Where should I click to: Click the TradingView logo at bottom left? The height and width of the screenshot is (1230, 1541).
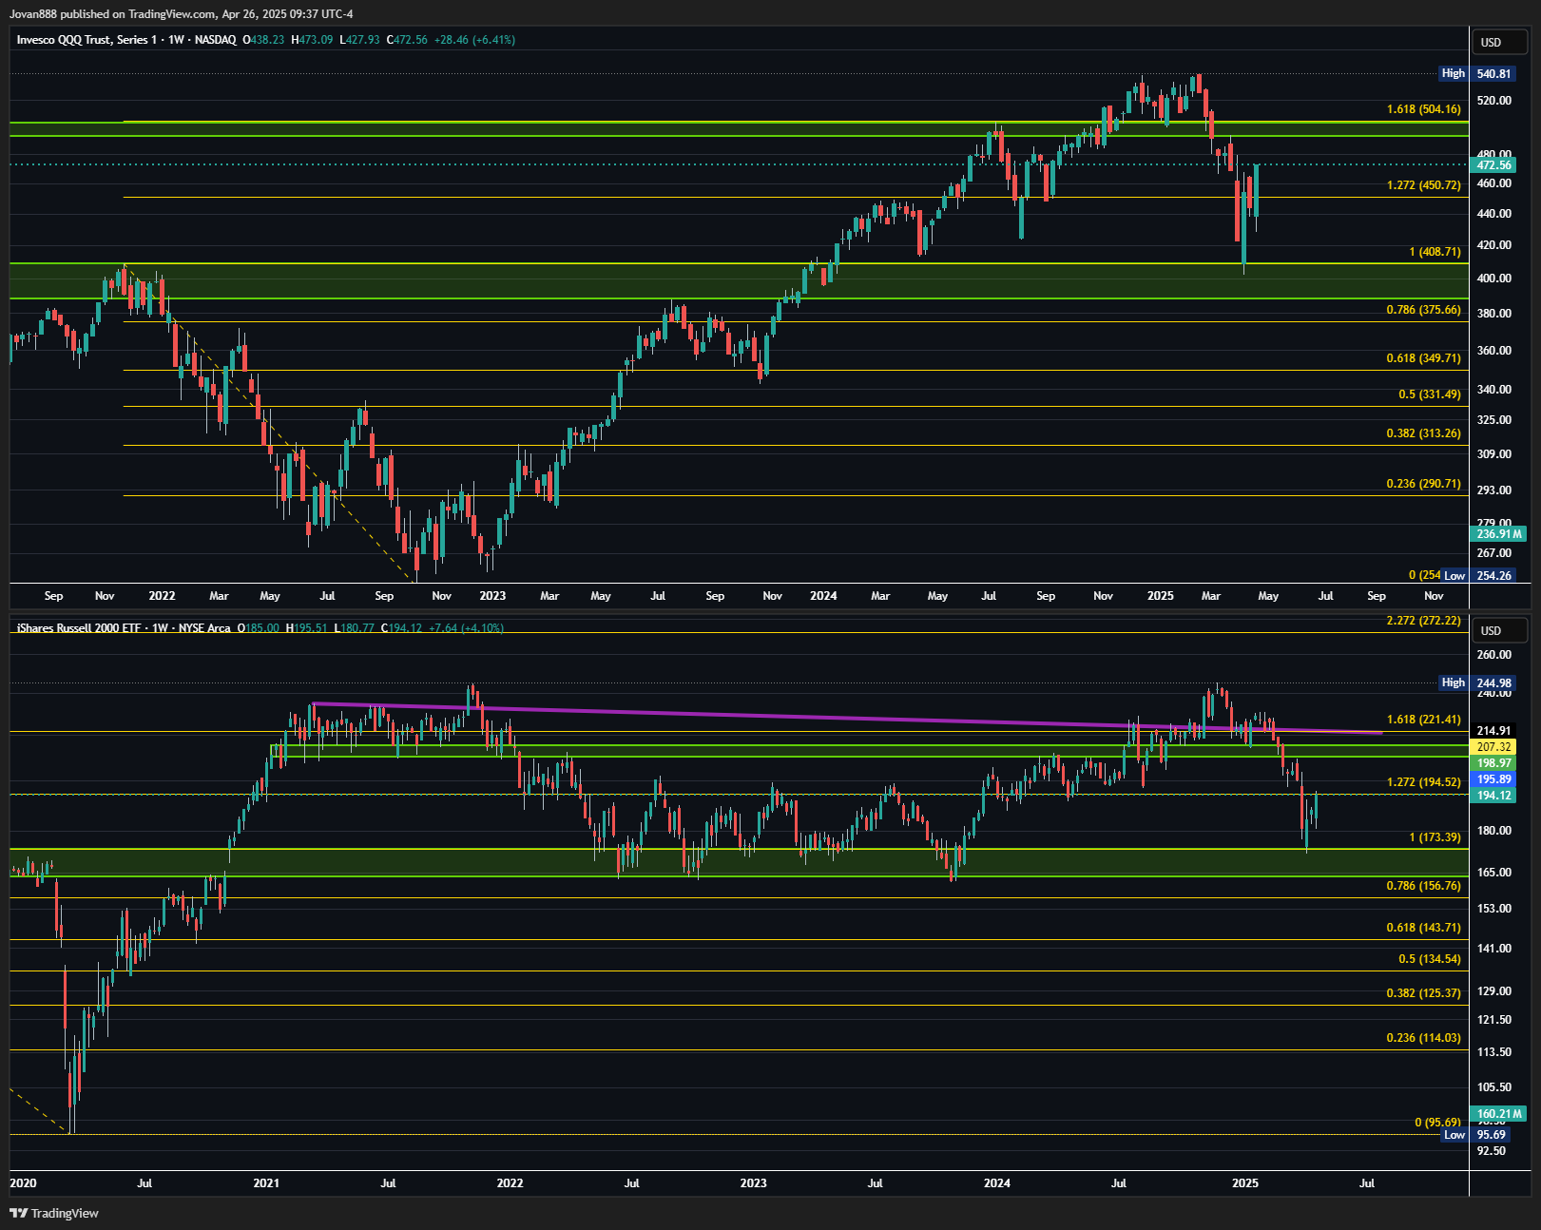click(54, 1213)
